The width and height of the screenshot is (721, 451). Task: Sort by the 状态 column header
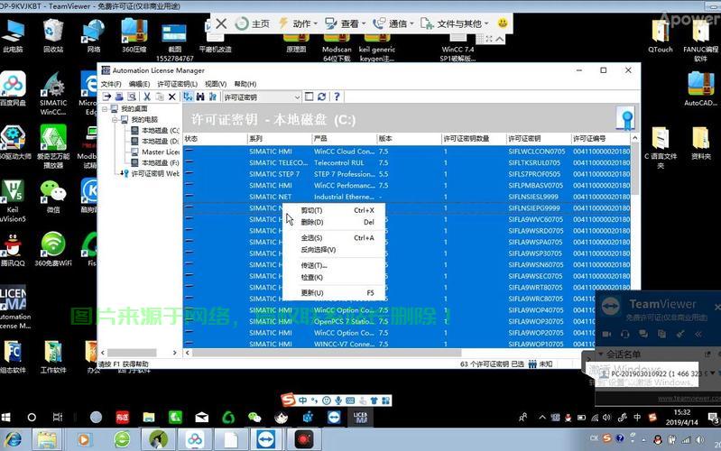pos(215,138)
